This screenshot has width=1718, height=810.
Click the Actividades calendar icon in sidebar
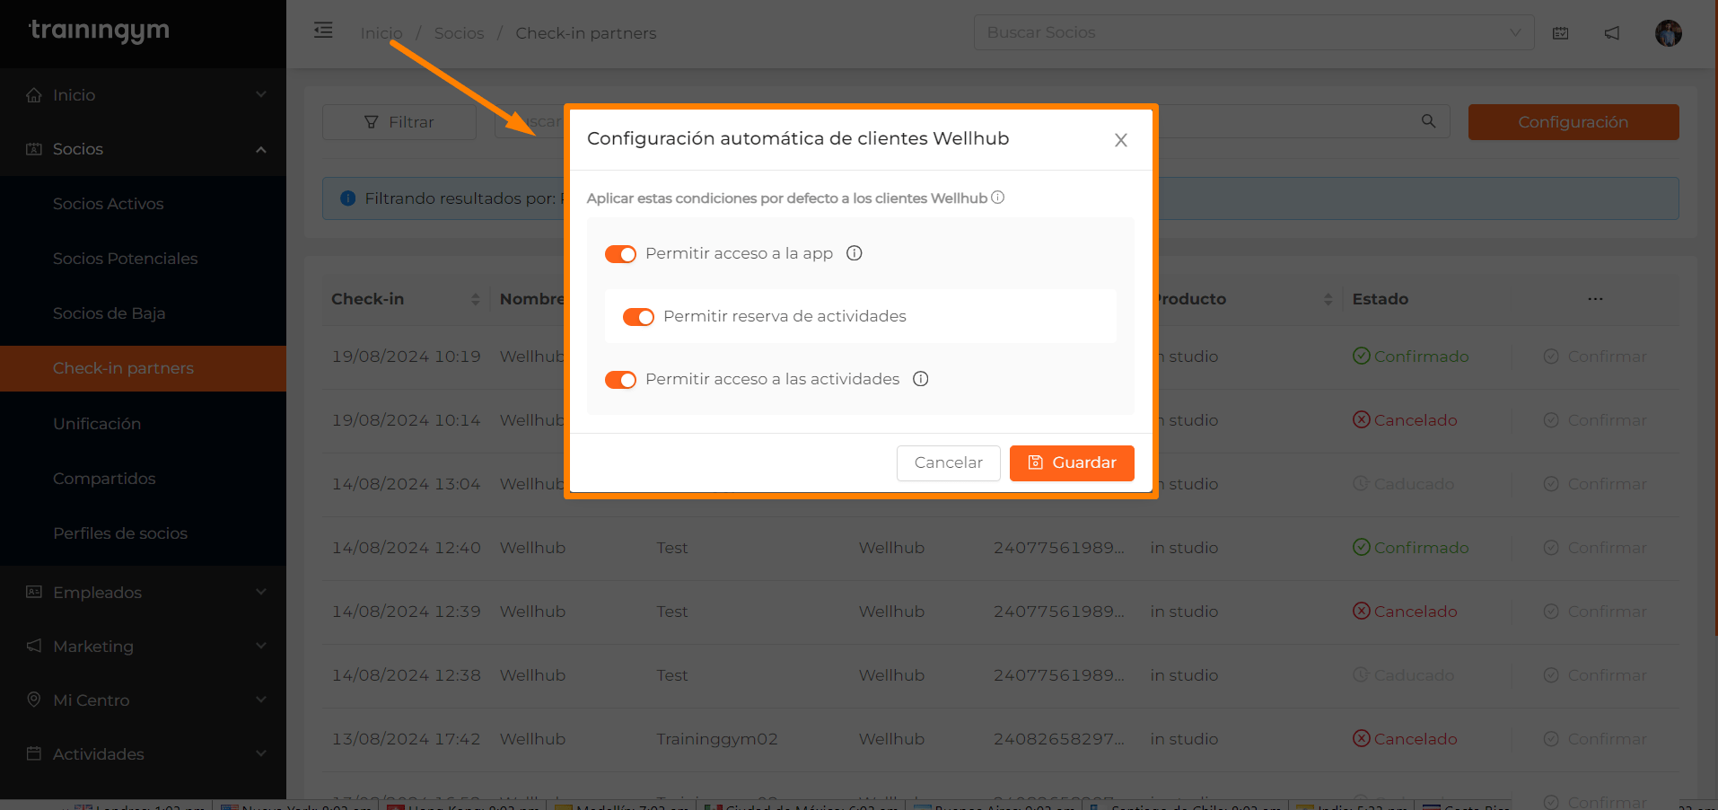tap(34, 753)
